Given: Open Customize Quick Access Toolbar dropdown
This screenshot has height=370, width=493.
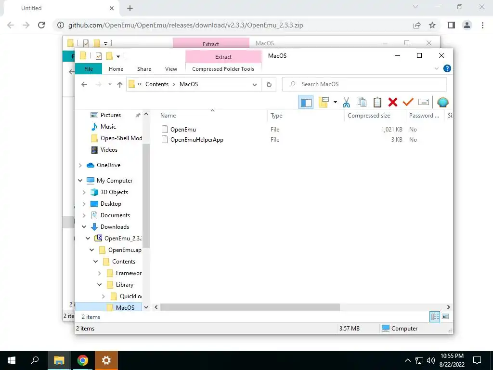Looking at the screenshot, I should (x=118, y=56).
